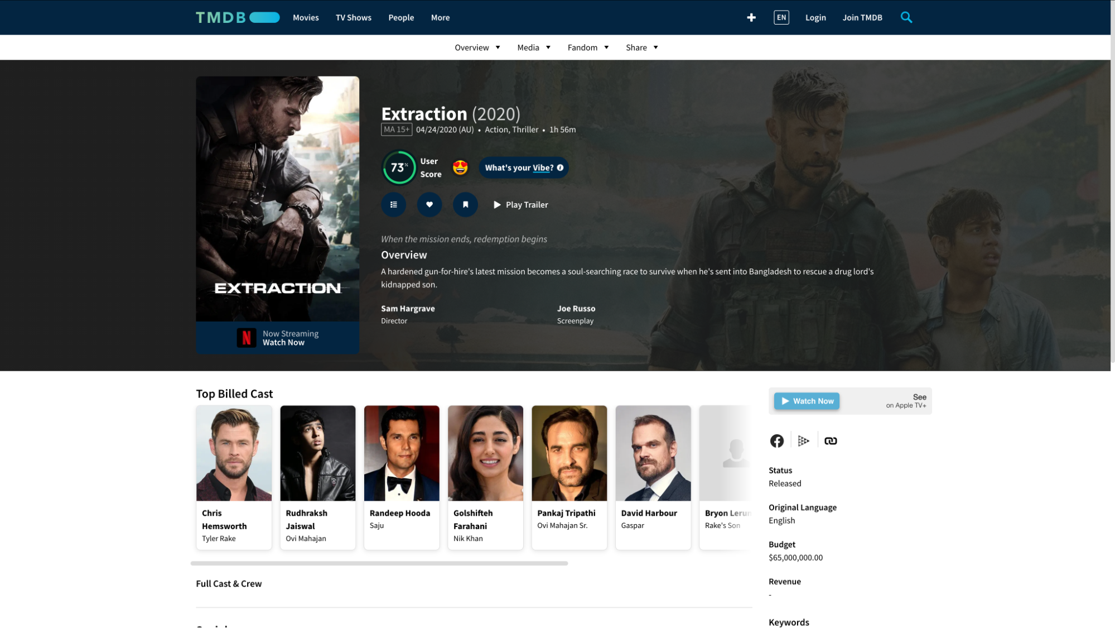This screenshot has height=628, width=1115.
Task: Click the info icon beside Vibe
Action: [560, 167]
